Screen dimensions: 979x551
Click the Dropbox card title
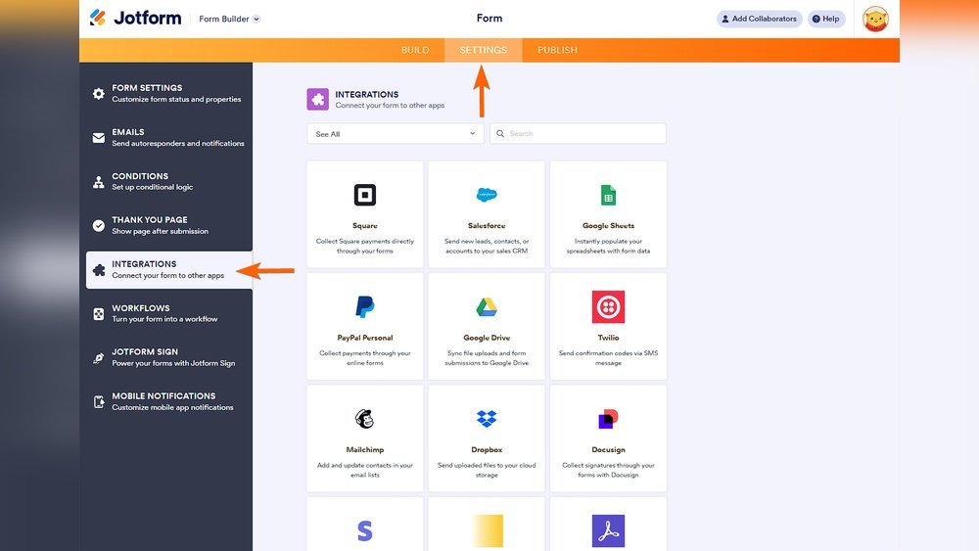(x=487, y=449)
